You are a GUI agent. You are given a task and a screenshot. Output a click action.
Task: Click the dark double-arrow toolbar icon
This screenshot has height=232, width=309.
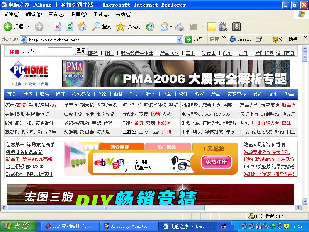point(236,27)
